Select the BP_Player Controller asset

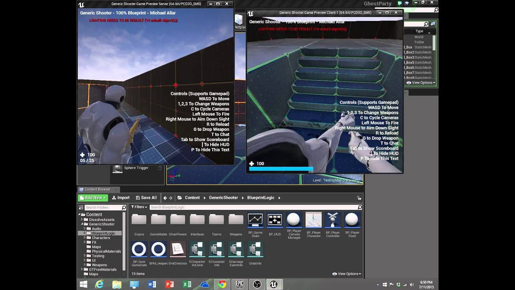click(333, 225)
